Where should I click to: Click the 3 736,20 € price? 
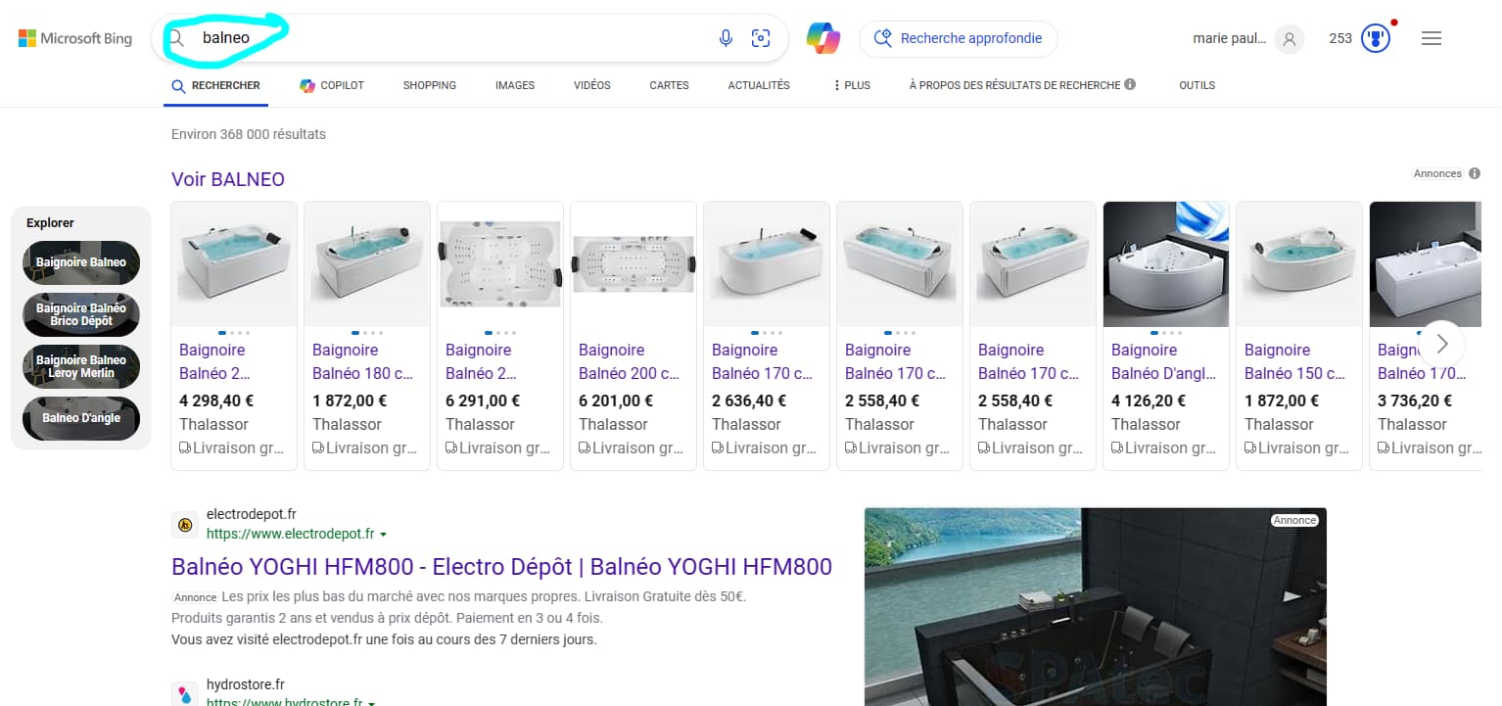1415,400
